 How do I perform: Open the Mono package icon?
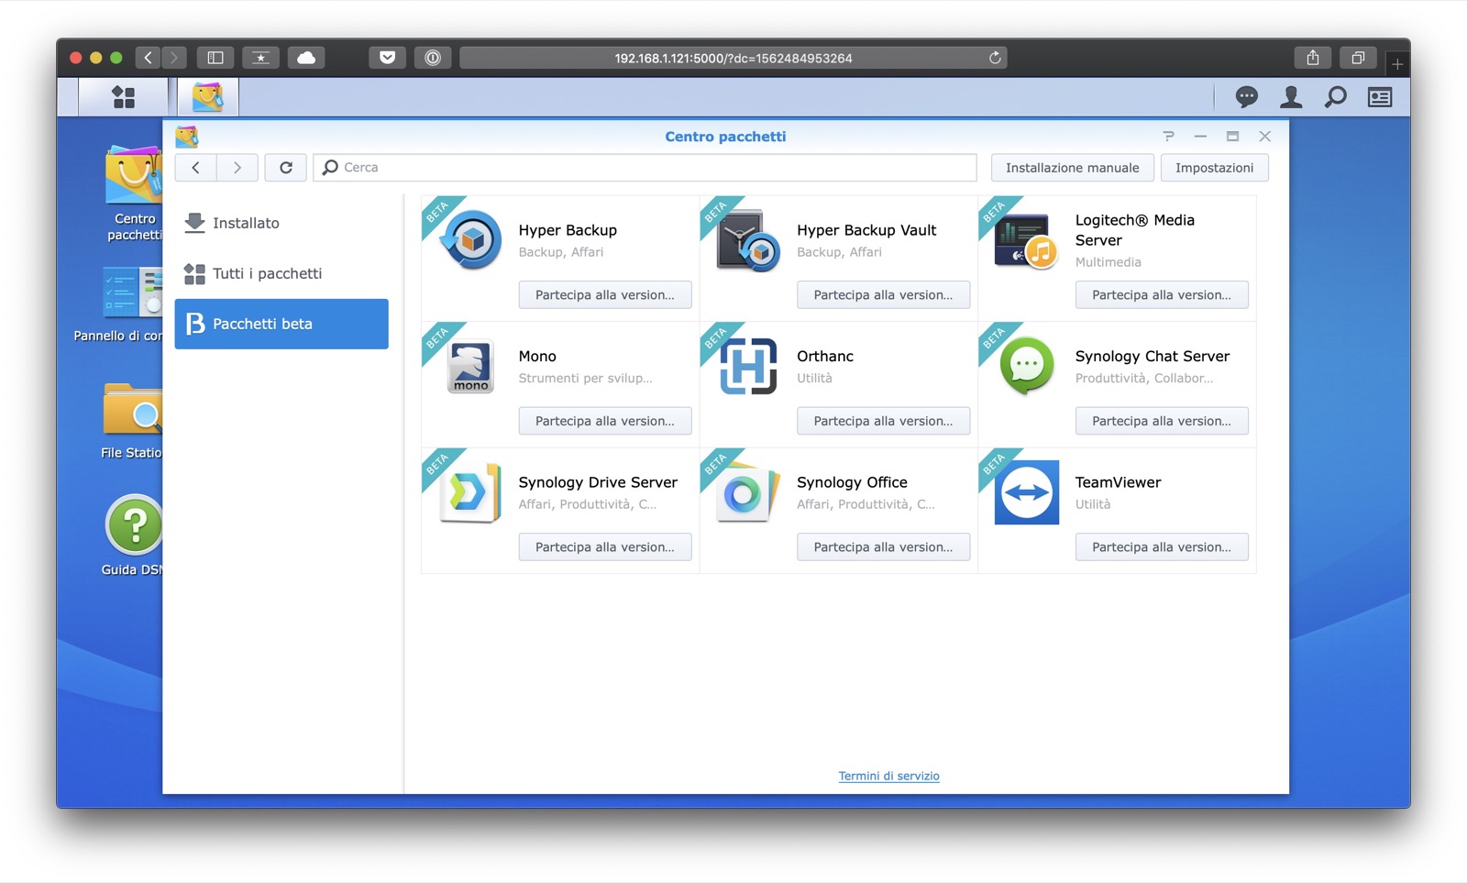pos(470,366)
